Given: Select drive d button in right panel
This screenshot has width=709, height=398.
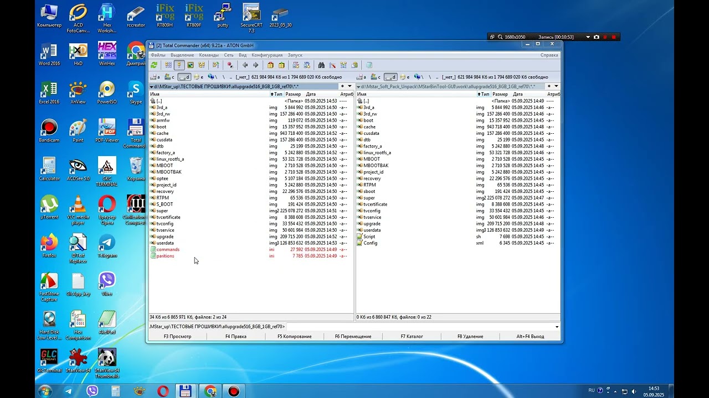Looking at the screenshot, I should tap(391, 77).
